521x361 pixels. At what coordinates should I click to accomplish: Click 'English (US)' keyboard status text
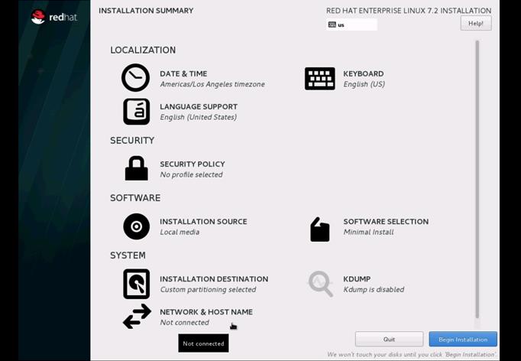pyautogui.click(x=364, y=84)
